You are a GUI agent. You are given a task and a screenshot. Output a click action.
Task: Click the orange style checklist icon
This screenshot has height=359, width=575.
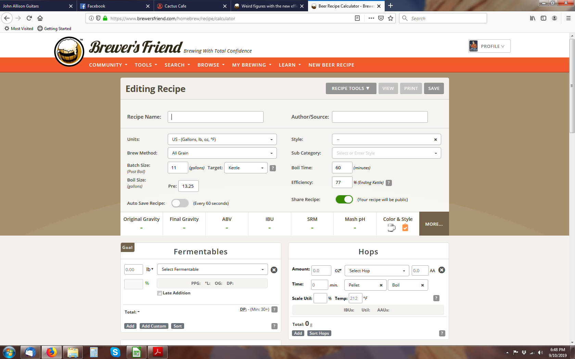point(405,228)
